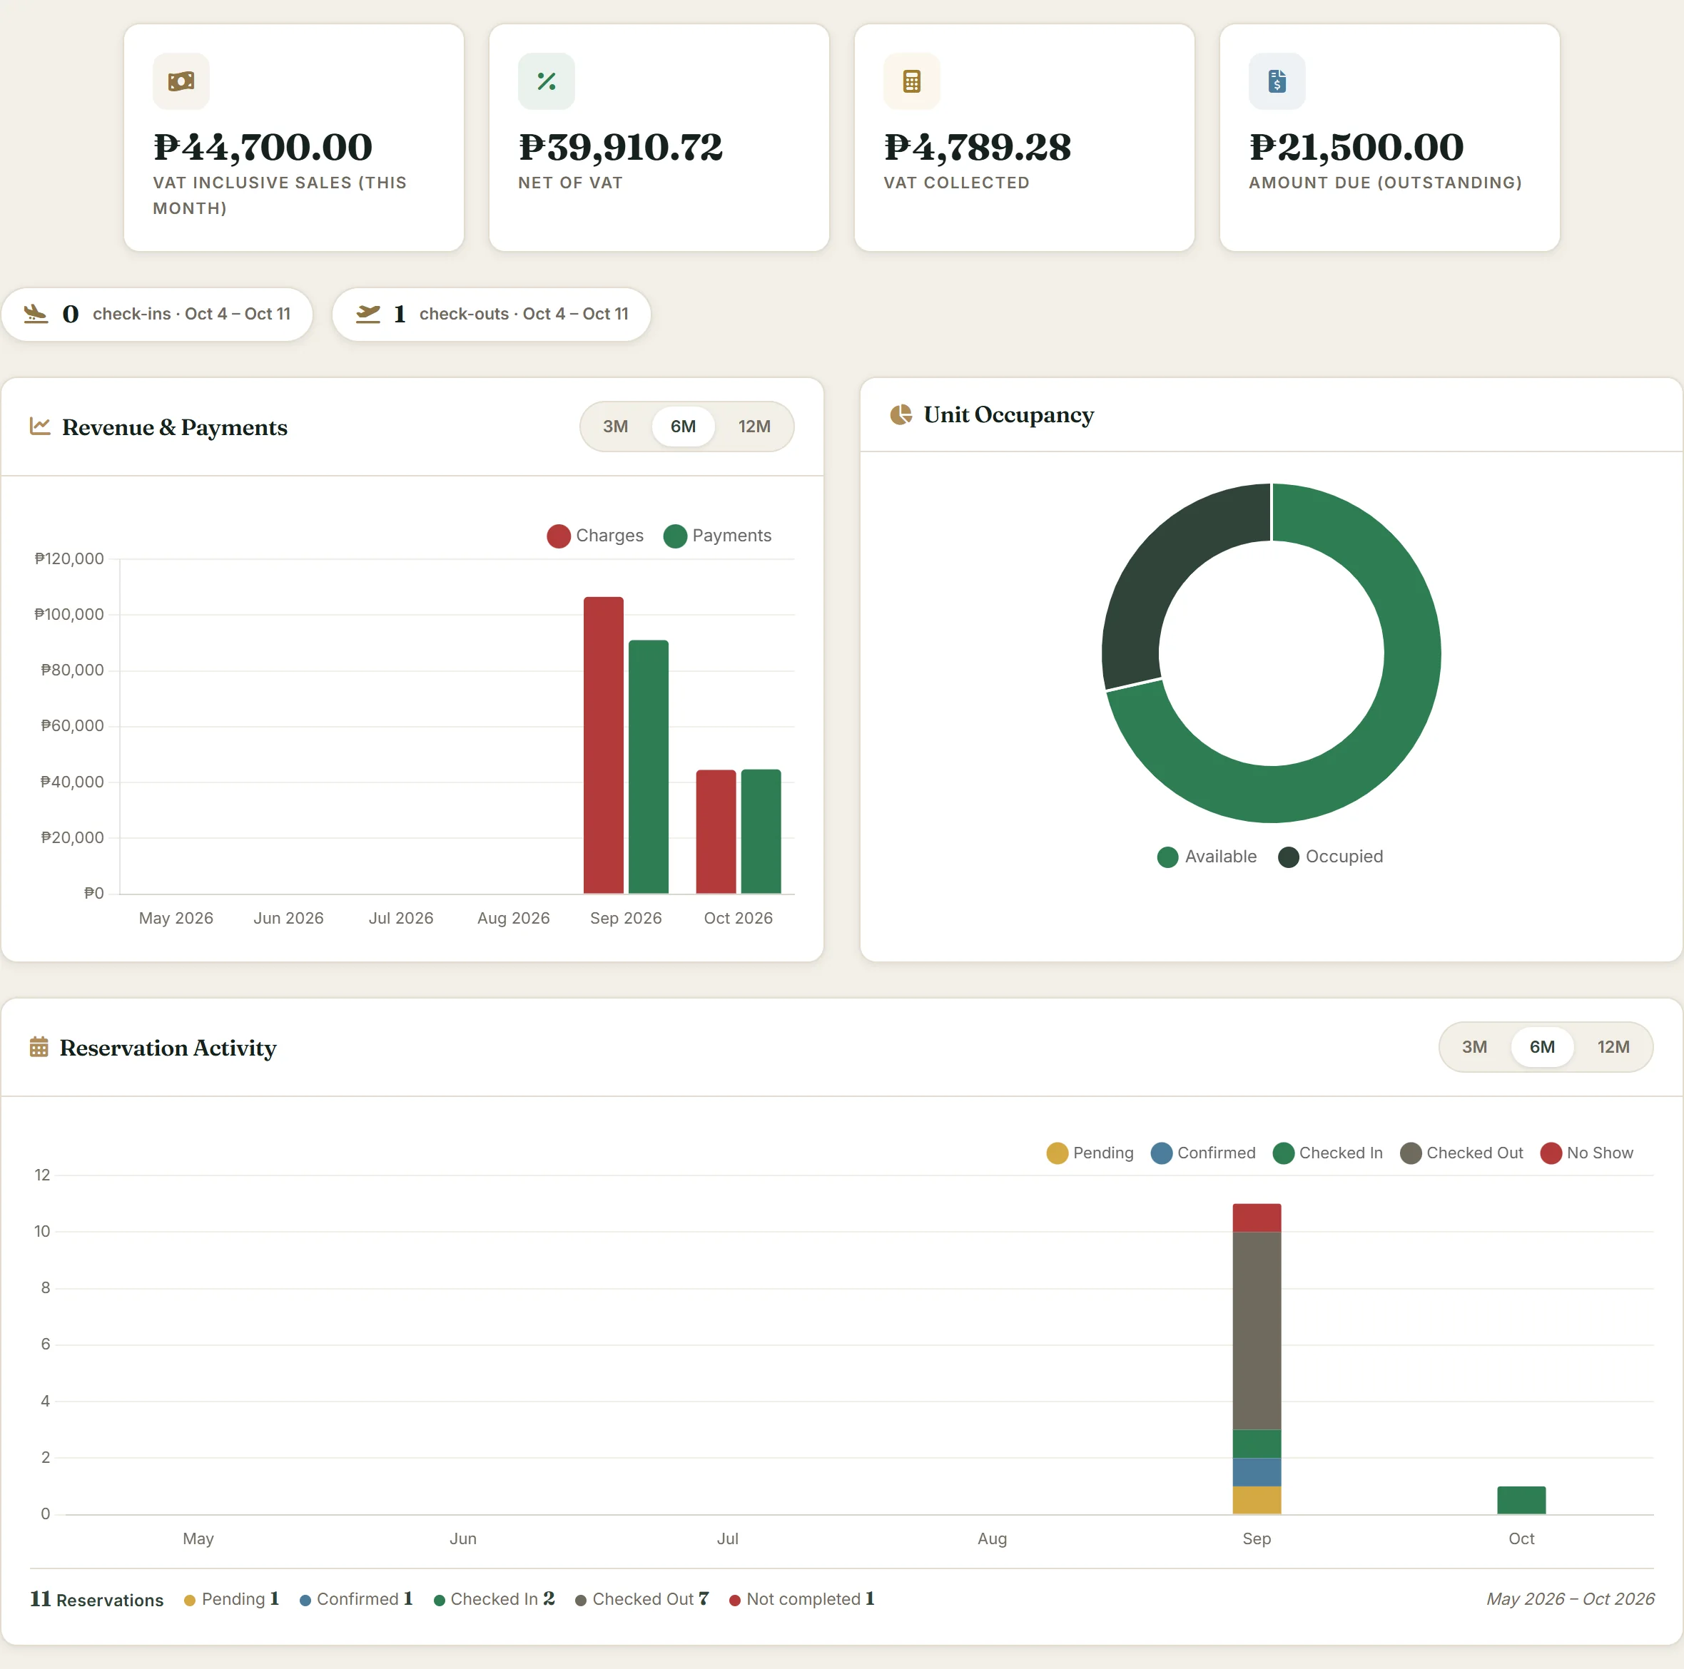Toggle Charges series in revenue legend
1684x1669 pixels.
click(x=595, y=536)
